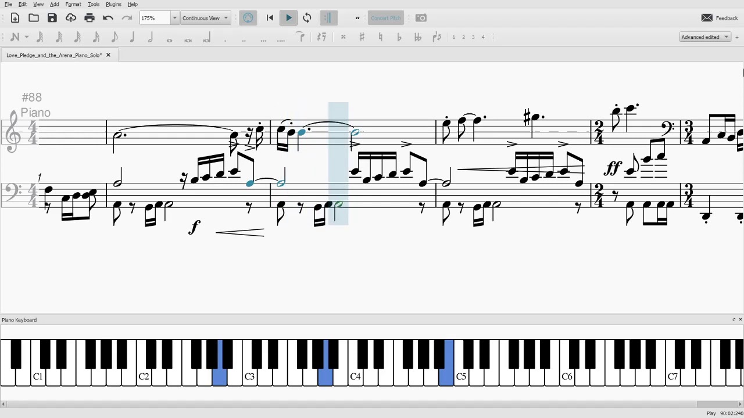This screenshot has height=418, width=744.
Task: Toggle loop playback
Action: point(307,18)
